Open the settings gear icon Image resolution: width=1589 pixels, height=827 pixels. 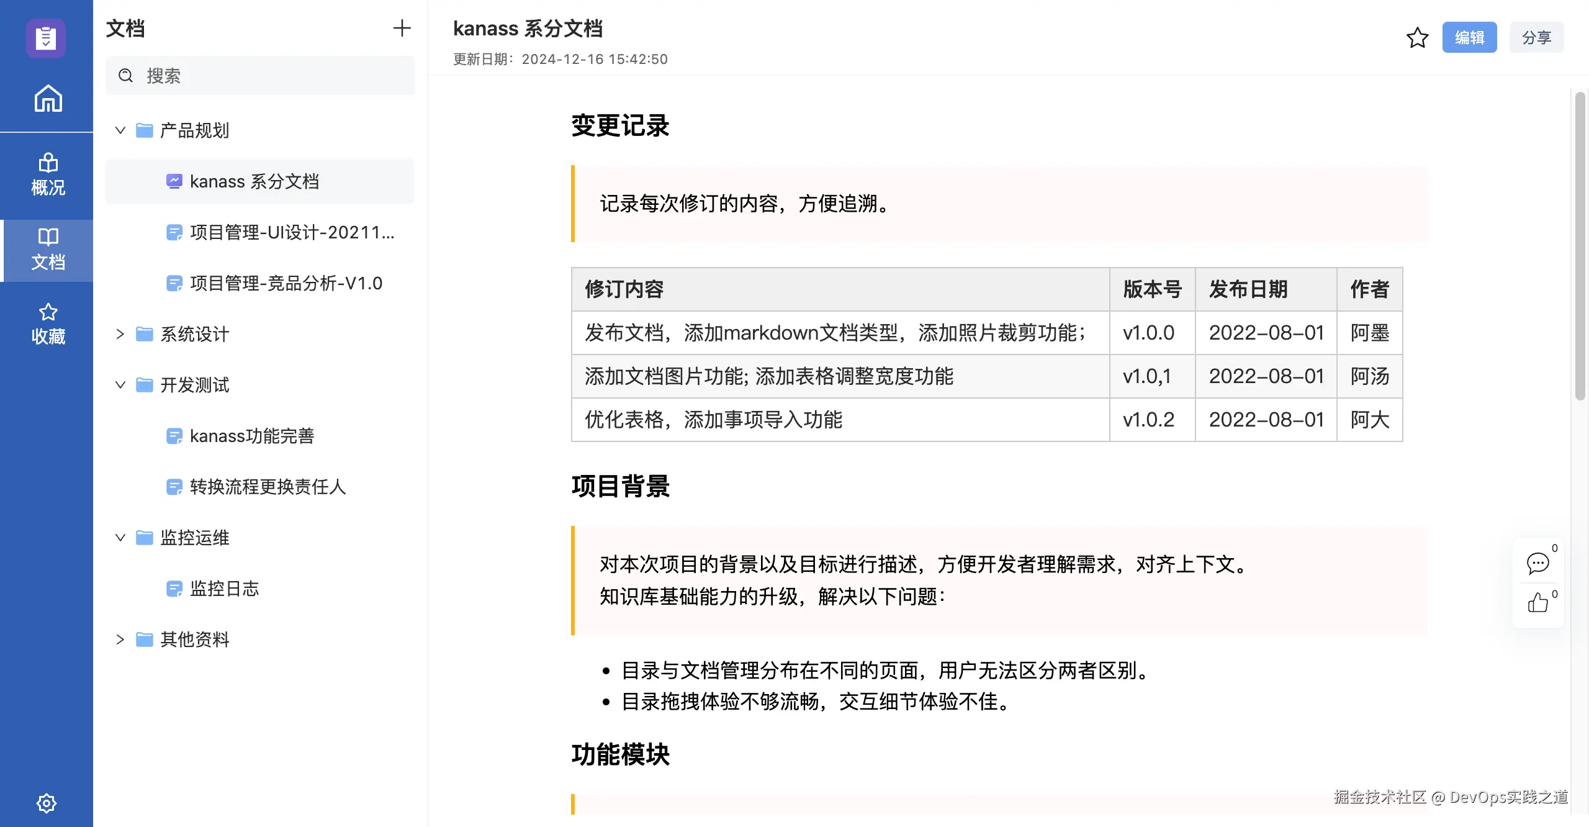(x=47, y=803)
